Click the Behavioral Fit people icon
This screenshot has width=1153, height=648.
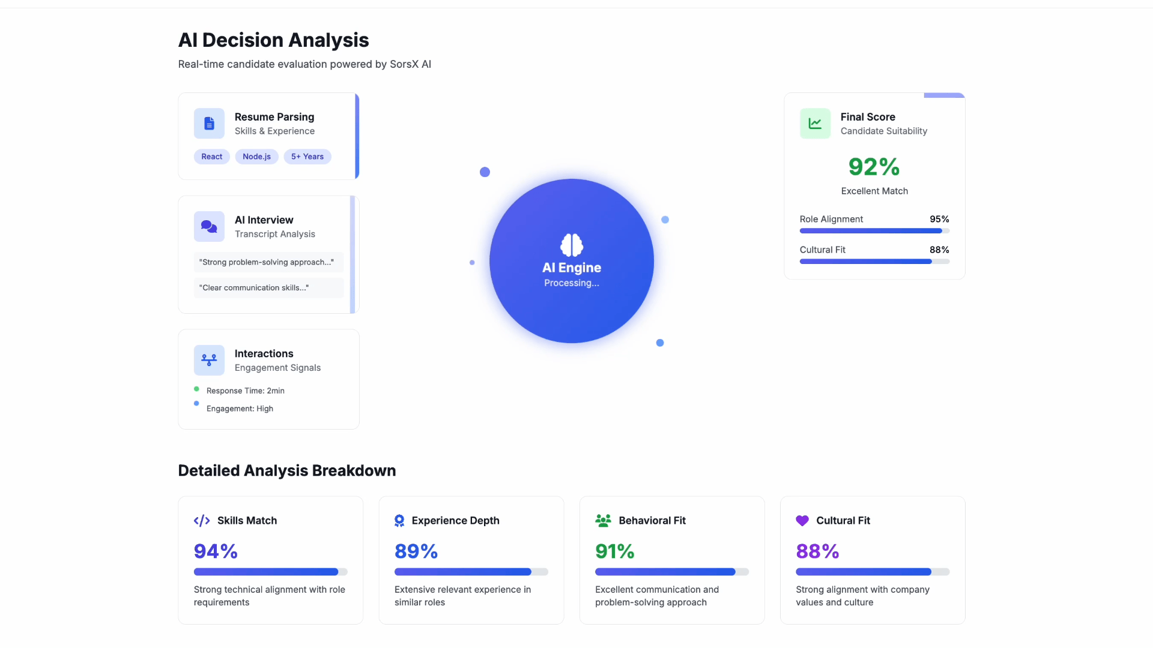(x=603, y=521)
